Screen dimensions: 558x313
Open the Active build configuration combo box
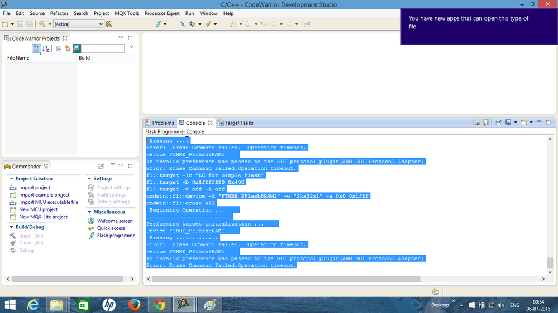(78, 24)
